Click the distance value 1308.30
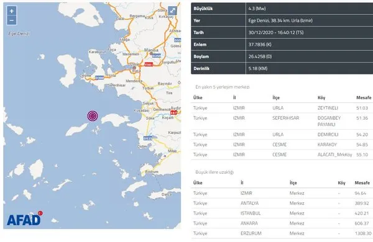373x242 pixels. pyautogui.click(x=363, y=233)
